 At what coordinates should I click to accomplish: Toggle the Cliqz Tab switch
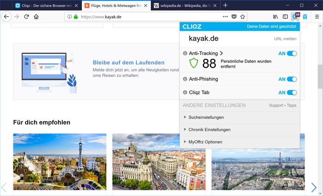click(x=292, y=92)
